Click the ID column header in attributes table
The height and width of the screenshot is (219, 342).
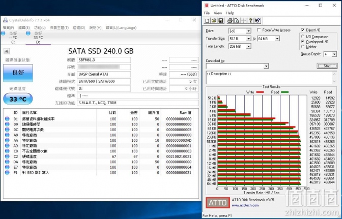pyautogui.click(x=15, y=112)
